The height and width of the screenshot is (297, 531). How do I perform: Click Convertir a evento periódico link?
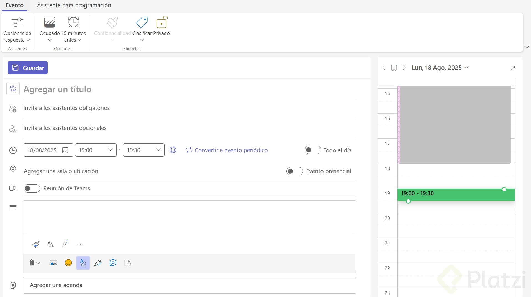227,150
